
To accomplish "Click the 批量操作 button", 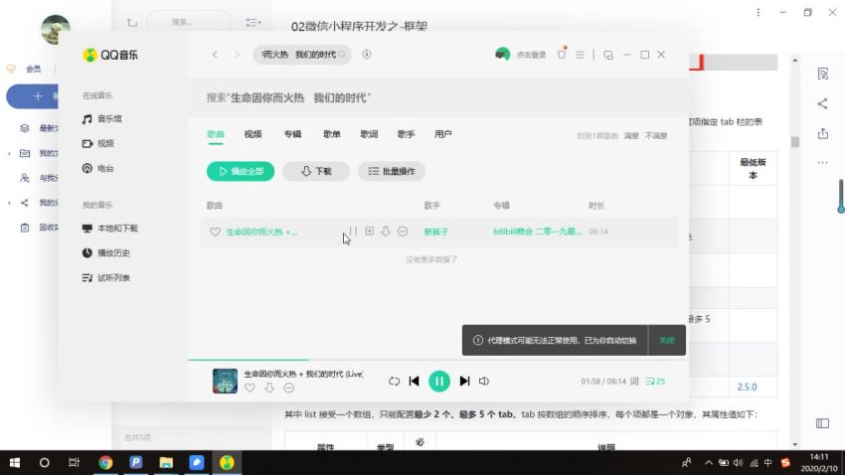I will point(392,171).
